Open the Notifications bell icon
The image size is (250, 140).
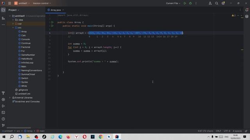247,10
